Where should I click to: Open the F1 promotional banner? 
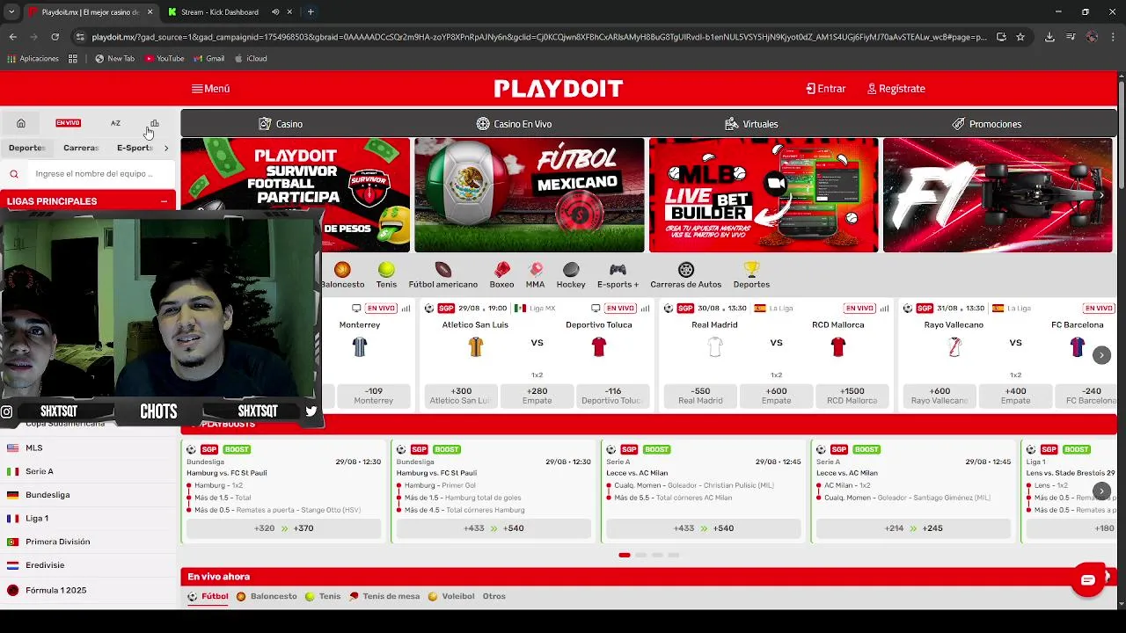point(998,195)
